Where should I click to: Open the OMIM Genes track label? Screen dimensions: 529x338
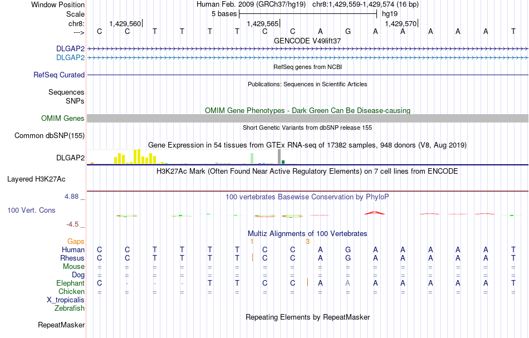63,119
